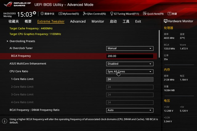Select the BCLK Frequency row label

tap(21, 56)
